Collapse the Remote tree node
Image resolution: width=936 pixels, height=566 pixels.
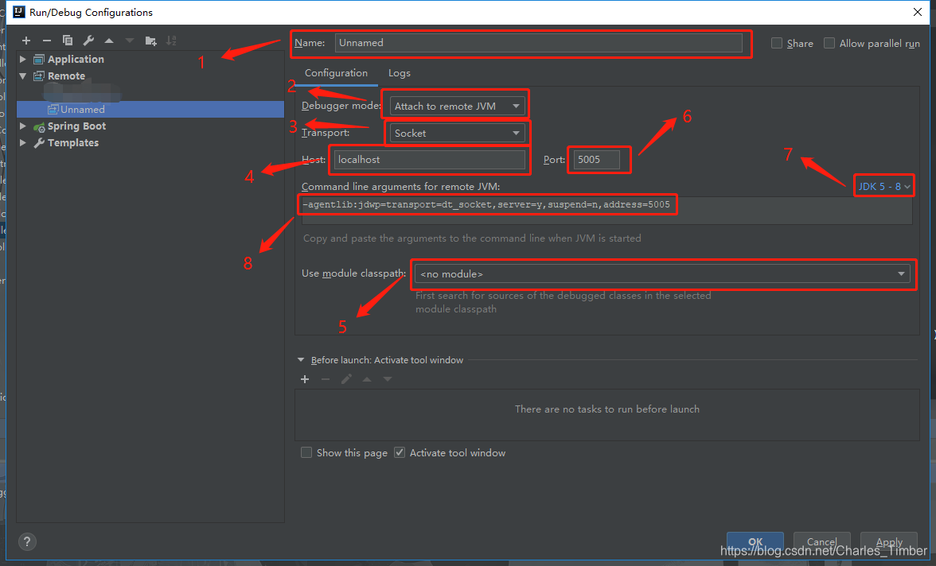point(22,76)
